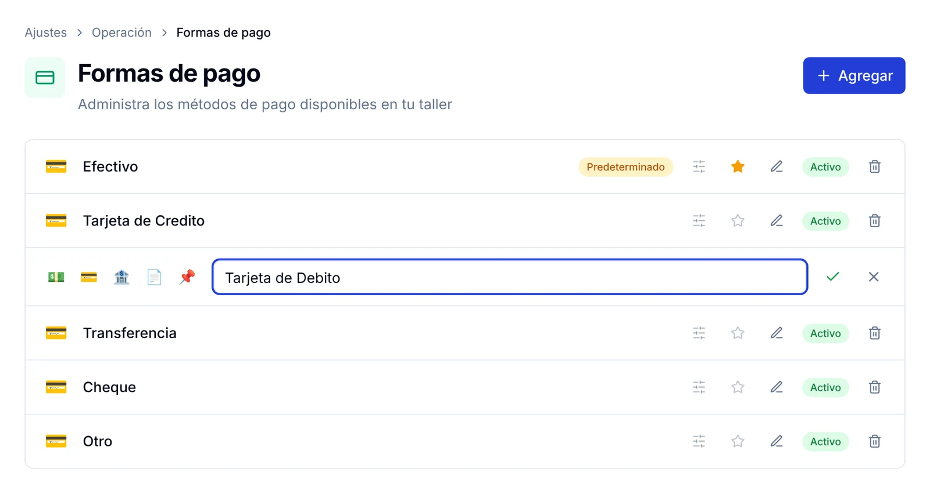
Task: Open settings sliders for Tarjeta de Credito
Action: coord(699,221)
